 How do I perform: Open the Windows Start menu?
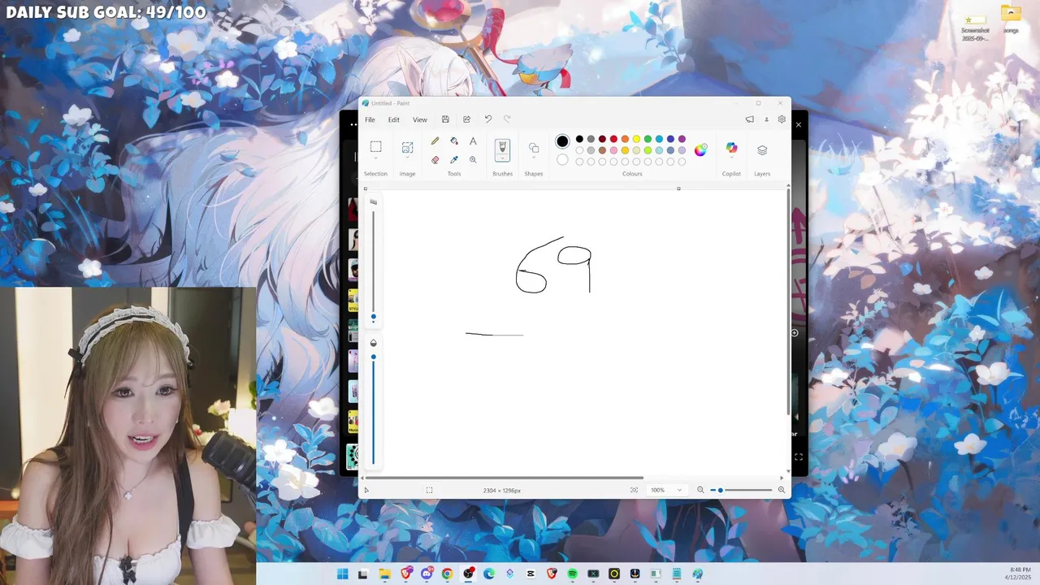pos(343,574)
